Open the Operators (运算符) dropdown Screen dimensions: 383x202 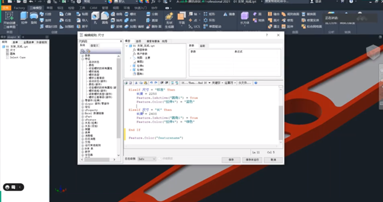[230, 83]
